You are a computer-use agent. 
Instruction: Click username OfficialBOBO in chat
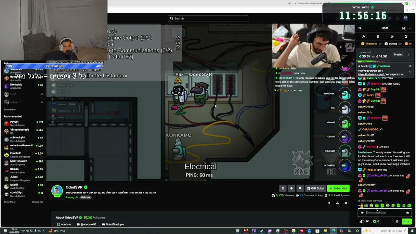point(370,130)
